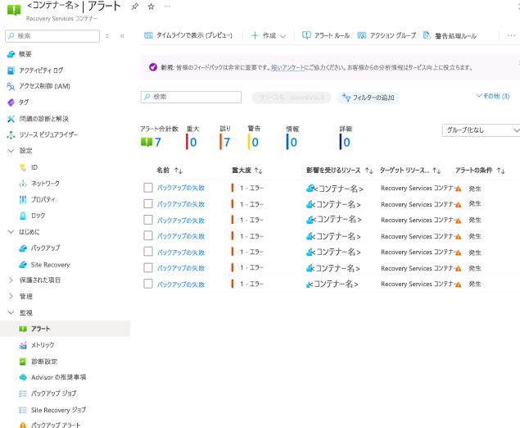Image resolution: width=520 pixels, height=428 pixels.
Task: Open 警告処理ルール from toolbar
Action: [450, 35]
